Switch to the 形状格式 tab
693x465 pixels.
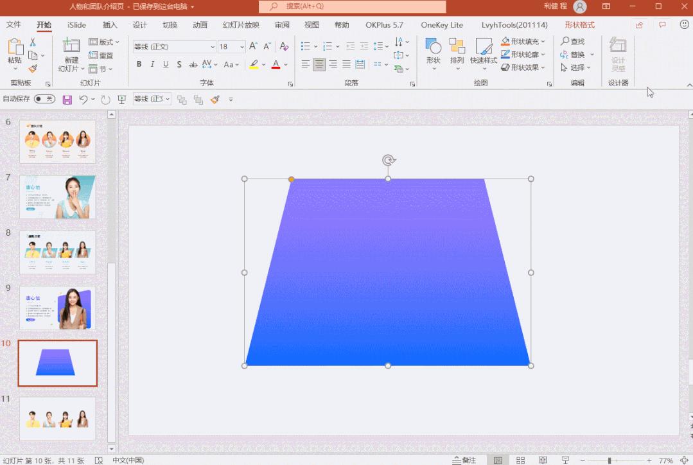[579, 25]
